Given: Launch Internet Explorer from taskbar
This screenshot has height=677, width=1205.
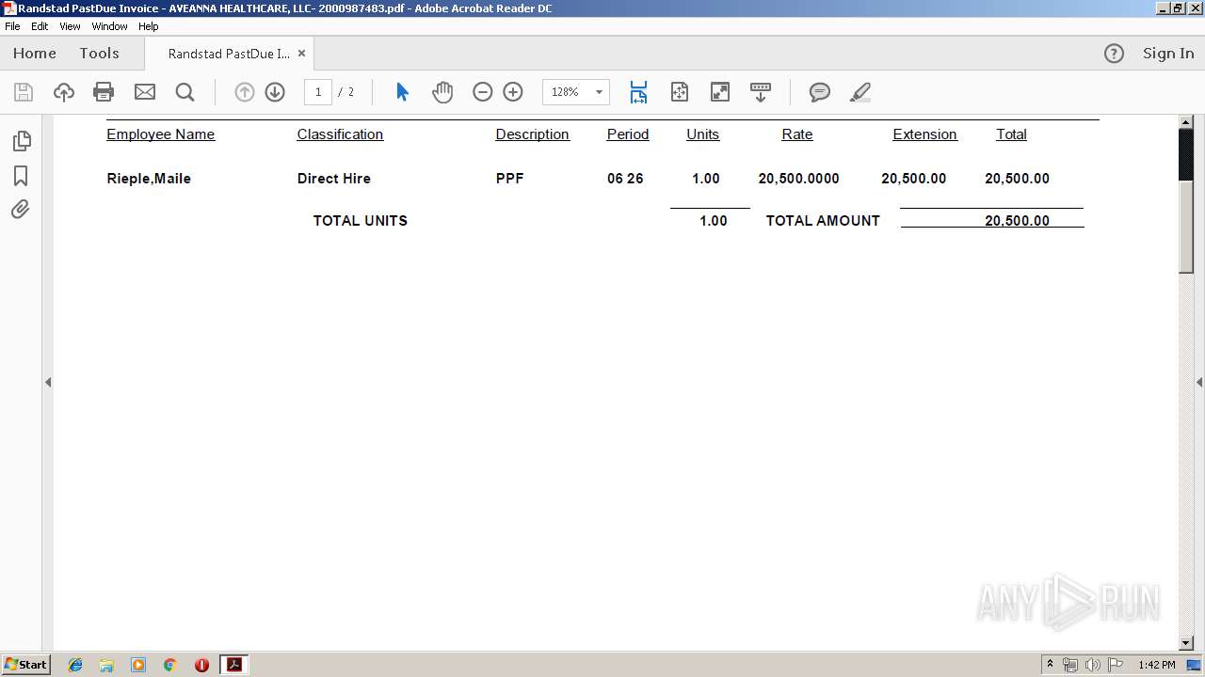Looking at the screenshot, I should coord(75,665).
